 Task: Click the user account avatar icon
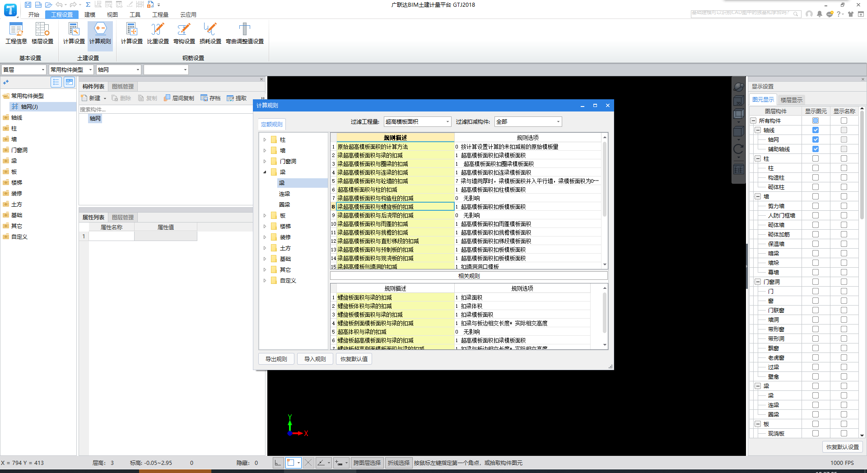(x=809, y=14)
